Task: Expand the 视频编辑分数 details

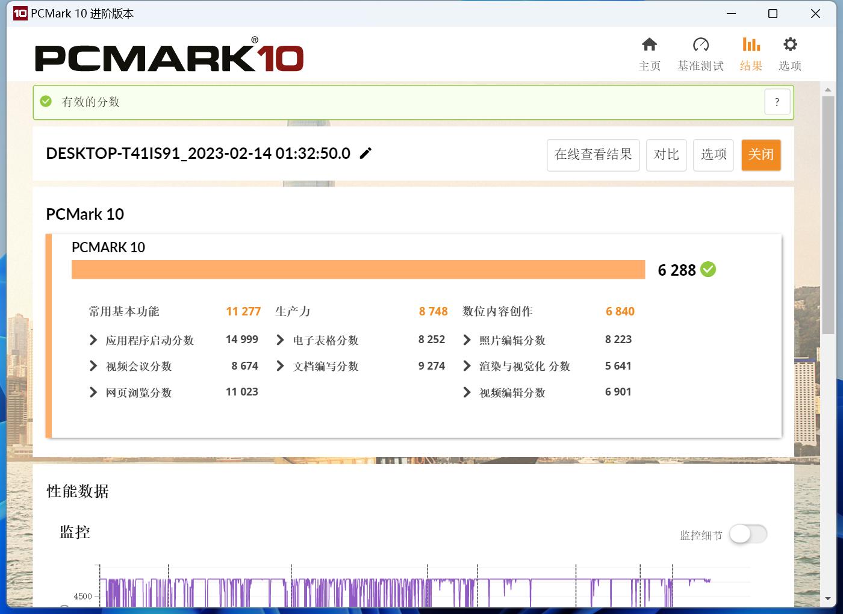Action: click(467, 392)
